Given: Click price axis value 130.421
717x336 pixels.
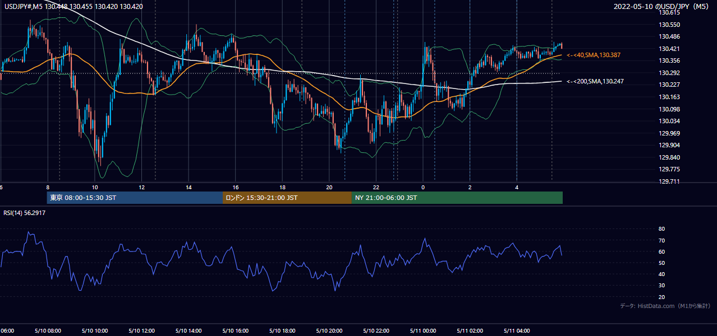Looking at the screenshot, I should pos(670,49).
